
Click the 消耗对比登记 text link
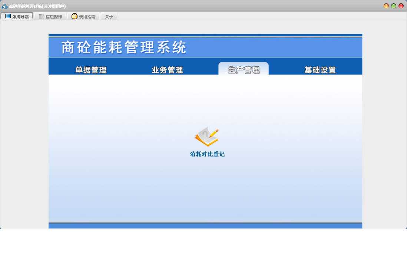207,154
